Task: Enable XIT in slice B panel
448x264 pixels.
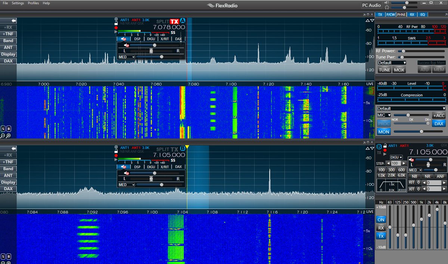Action: pos(412,189)
